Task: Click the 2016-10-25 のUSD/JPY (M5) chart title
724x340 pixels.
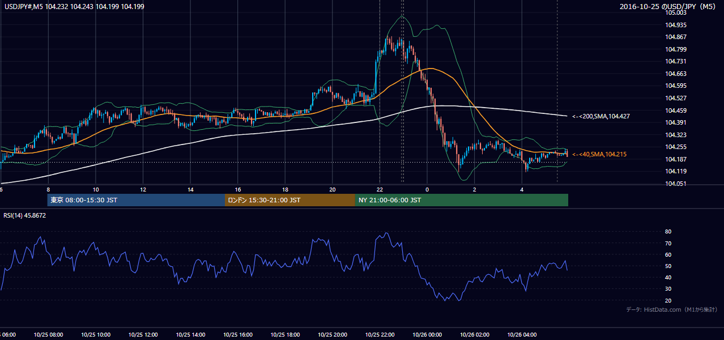Action: (x=668, y=7)
